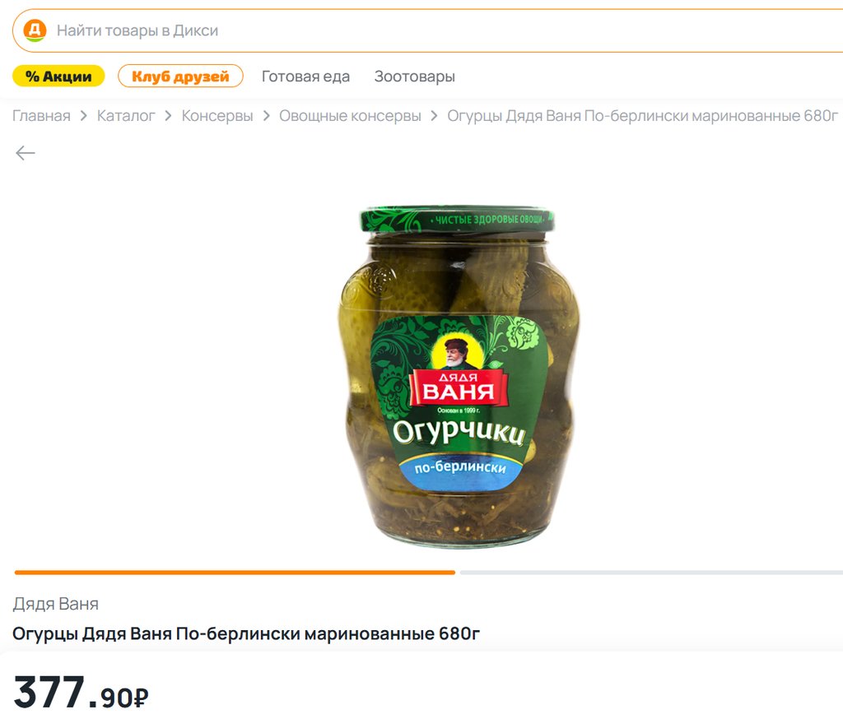Click the back arrow icon

coord(26,153)
